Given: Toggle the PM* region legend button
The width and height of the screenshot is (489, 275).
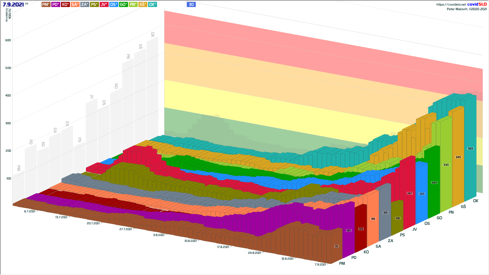Looking at the screenshot, I should 46,5.
